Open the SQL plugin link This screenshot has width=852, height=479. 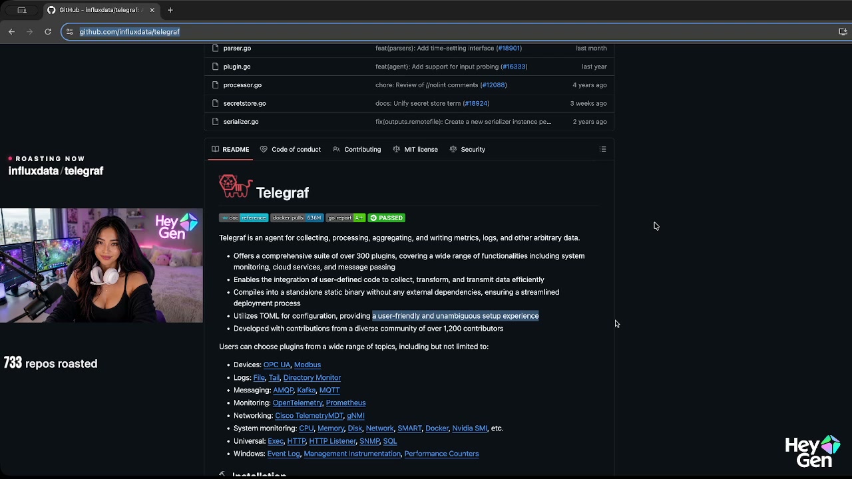[x=390, y=441]
